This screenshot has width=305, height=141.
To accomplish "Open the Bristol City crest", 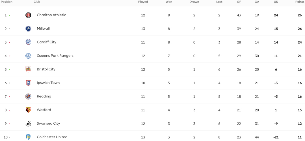I will (x=28, y=69).
